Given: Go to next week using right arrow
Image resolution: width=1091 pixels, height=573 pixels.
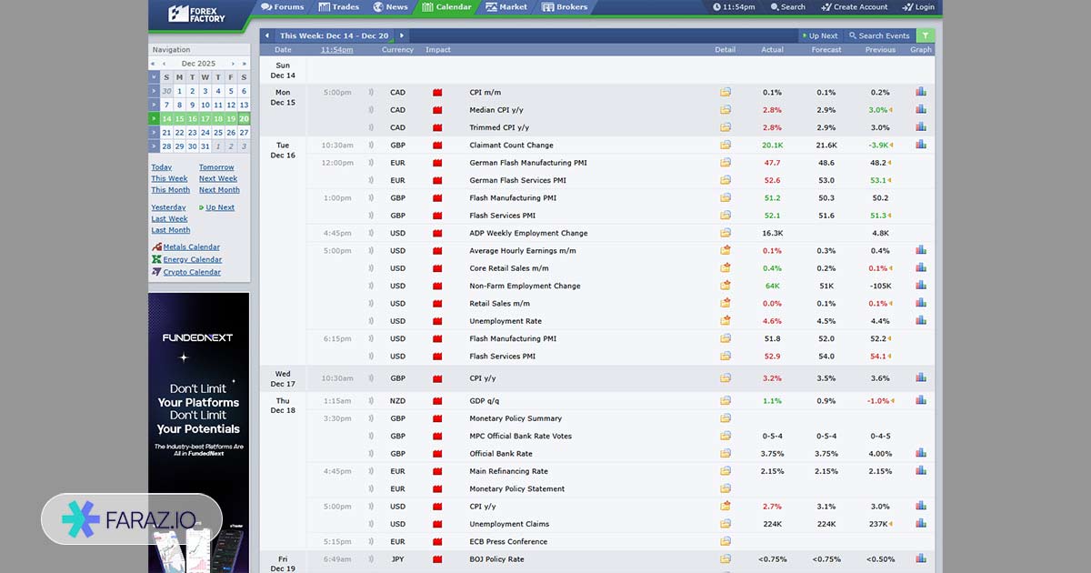Looking at the screenshot, I should [402, 35].
